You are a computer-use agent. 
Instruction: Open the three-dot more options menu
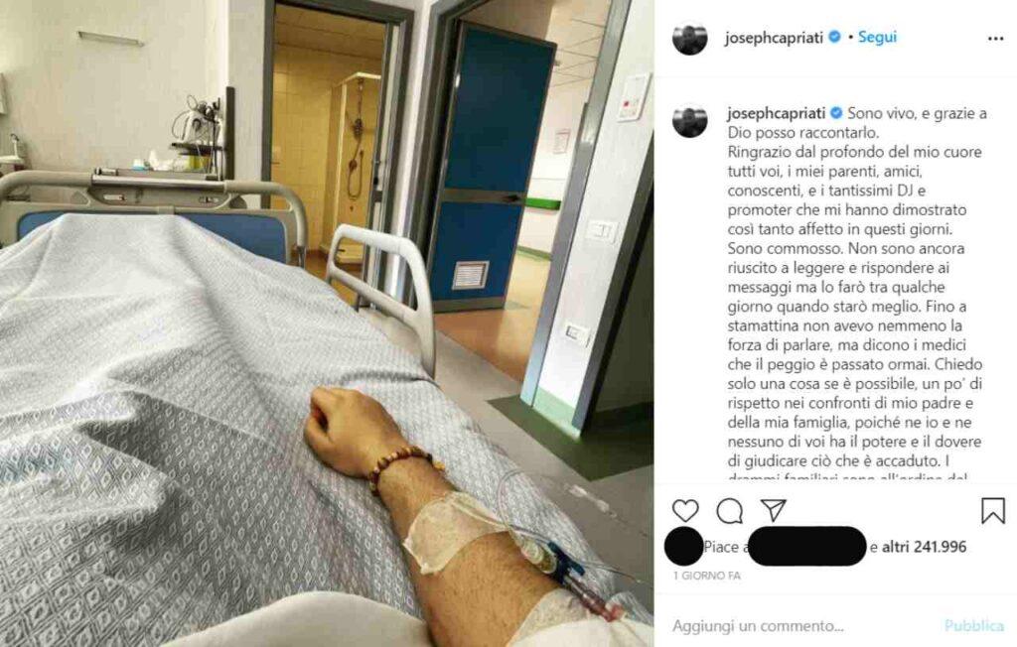tap(995, 39)
